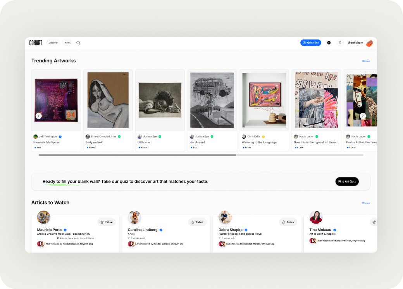Open the @anhpham username

point(355,43)
